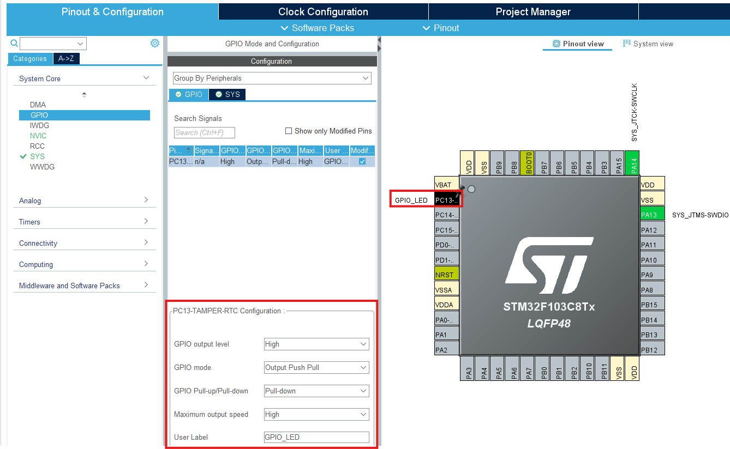Select the BOOT0 pin
730x449 pixels.
click(527, 163)
